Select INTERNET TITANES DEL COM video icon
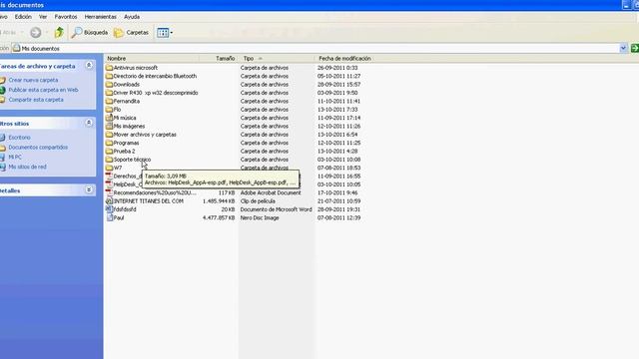Viewport: 639px width, 359px height. point(109,201)
